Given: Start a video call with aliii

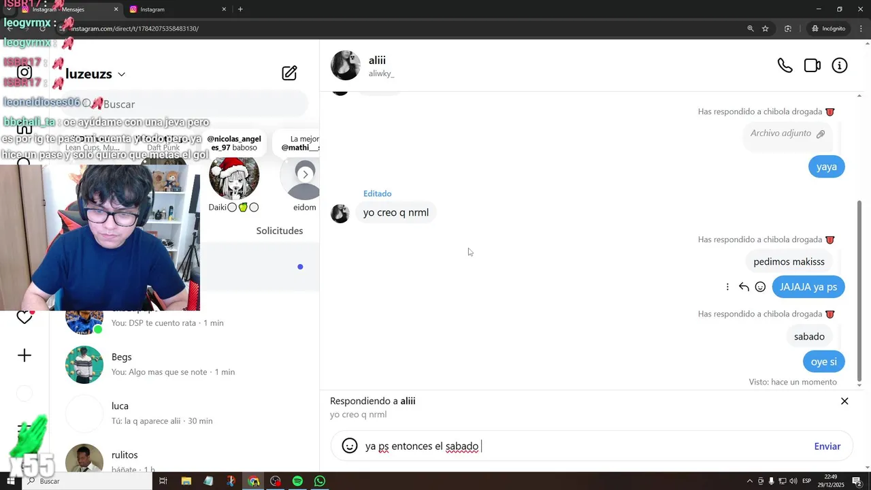Looking at the screenshot, I should 812,66.
